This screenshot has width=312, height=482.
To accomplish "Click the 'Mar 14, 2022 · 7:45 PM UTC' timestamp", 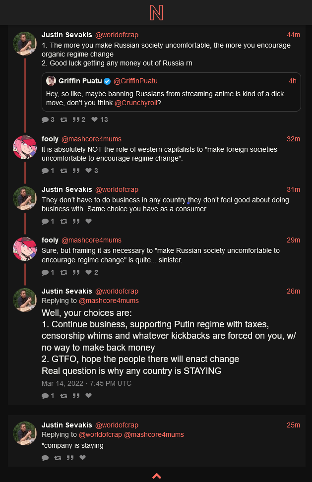I will point(86,383).
